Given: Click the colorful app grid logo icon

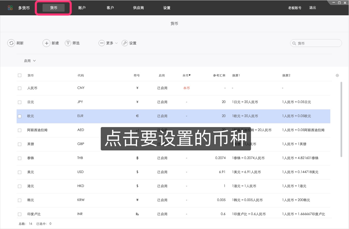Looking at the screenshot, I should [x=10, y=8].
